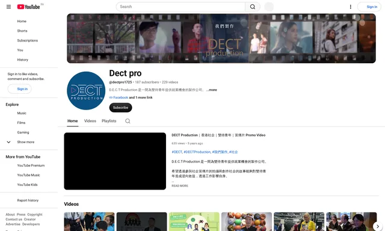Open the green illustrated video thumbnail
Image resolution: width=385 pixels, height=231 pixels.
pyautogui.click(x=194, y=221)
